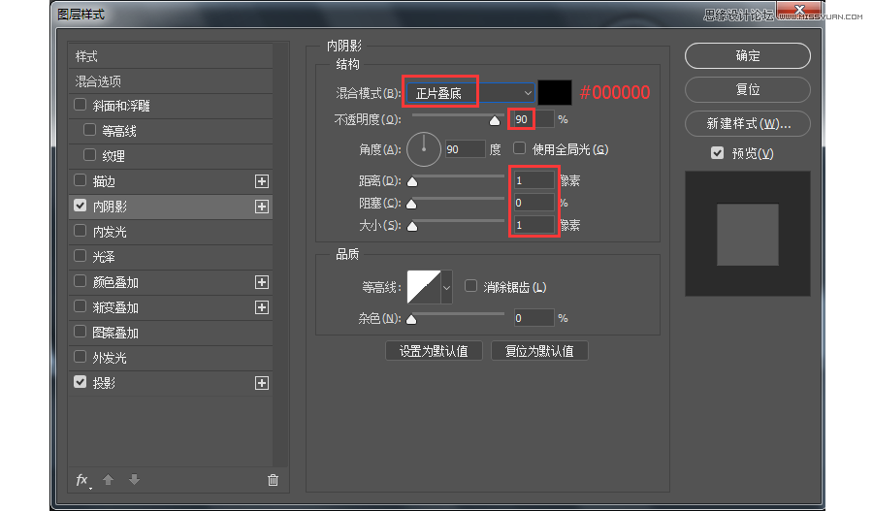Click the 阻塞 slider handle
Image resolution: width=873 pixels, height=511 pixels.
tap(411, 205)
